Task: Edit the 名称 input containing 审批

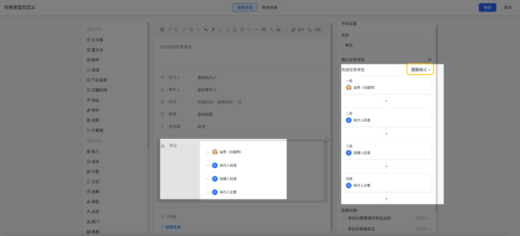Action: [x=386, y=45]
